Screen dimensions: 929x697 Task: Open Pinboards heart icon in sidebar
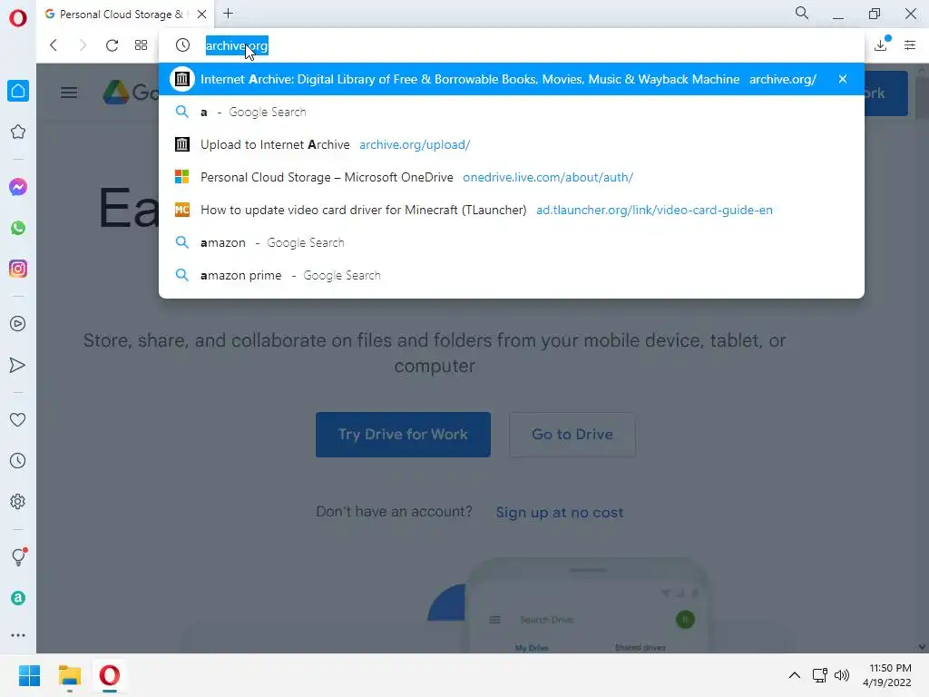[x=18, y=419]
